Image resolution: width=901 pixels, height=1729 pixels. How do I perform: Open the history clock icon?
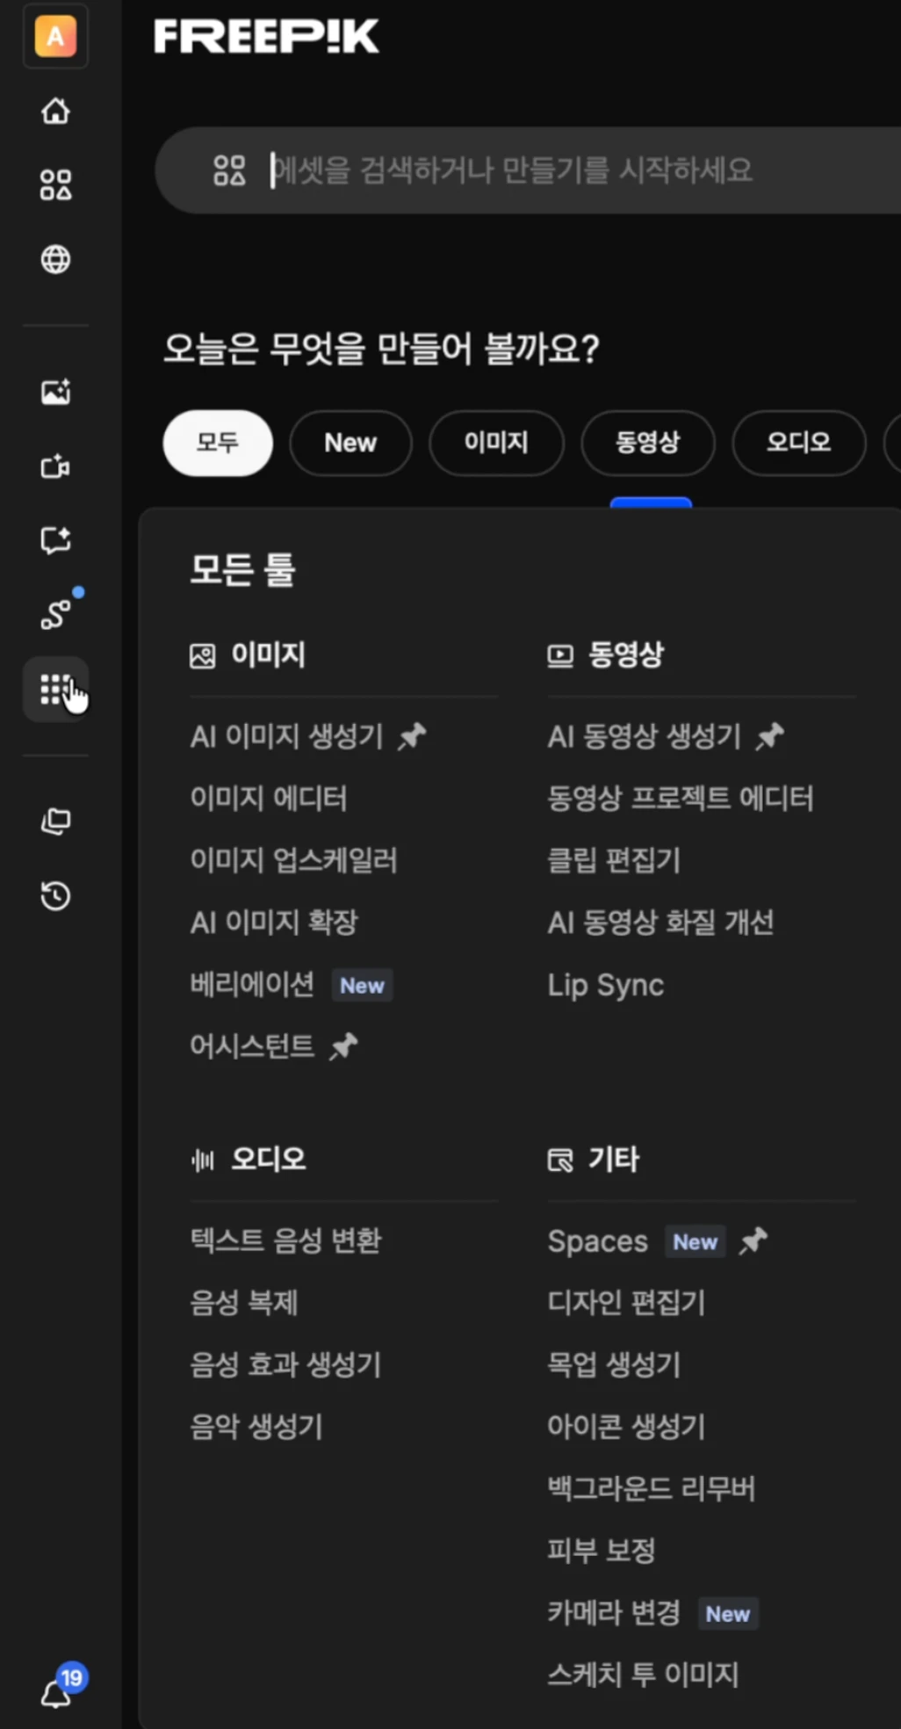55,896
